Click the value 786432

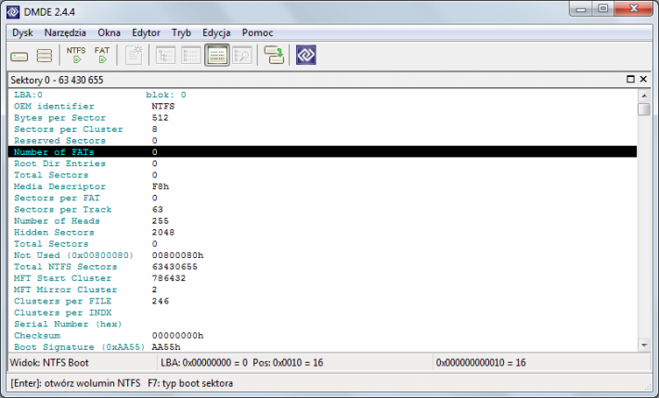(x=169, y=278)
